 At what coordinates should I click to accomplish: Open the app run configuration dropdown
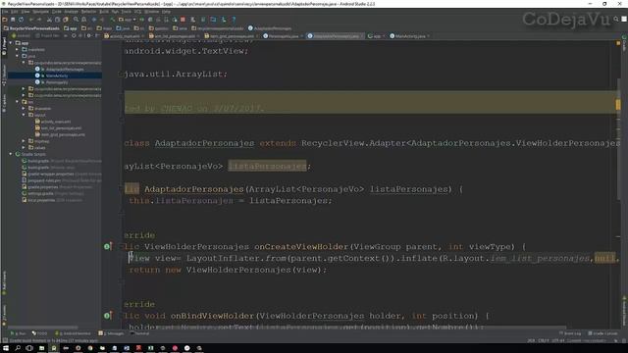point(128,20)
